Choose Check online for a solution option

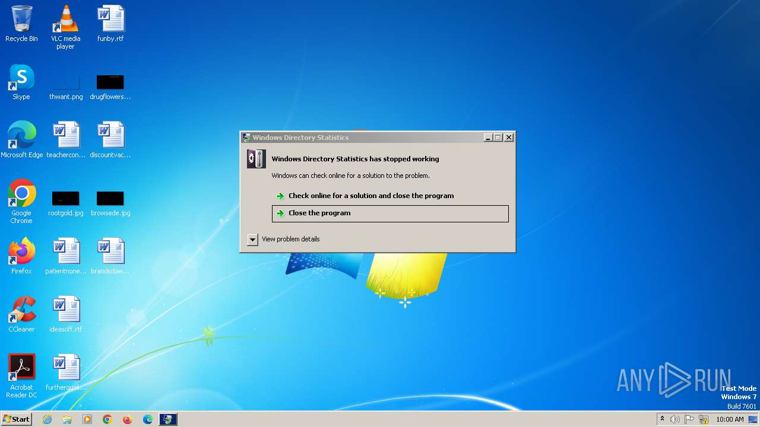(390, 196)
